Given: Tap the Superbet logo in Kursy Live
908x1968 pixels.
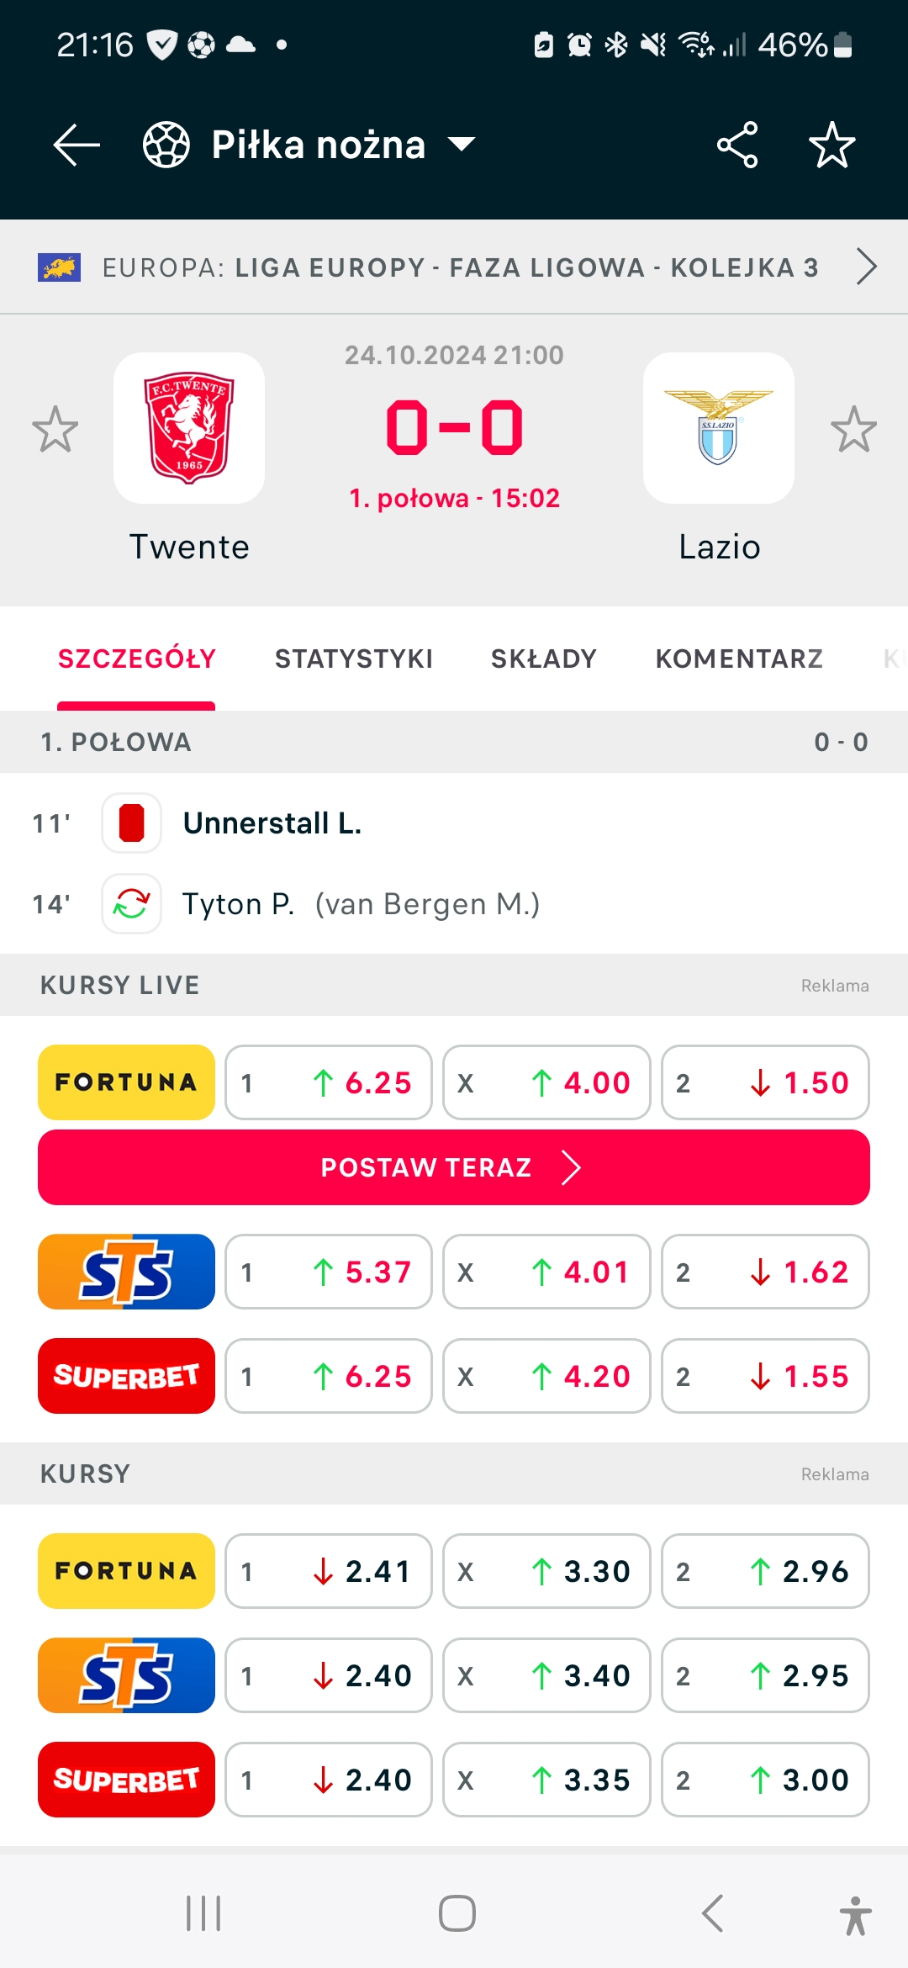Looking at the screenshot, I should (x=126, y=1376).
